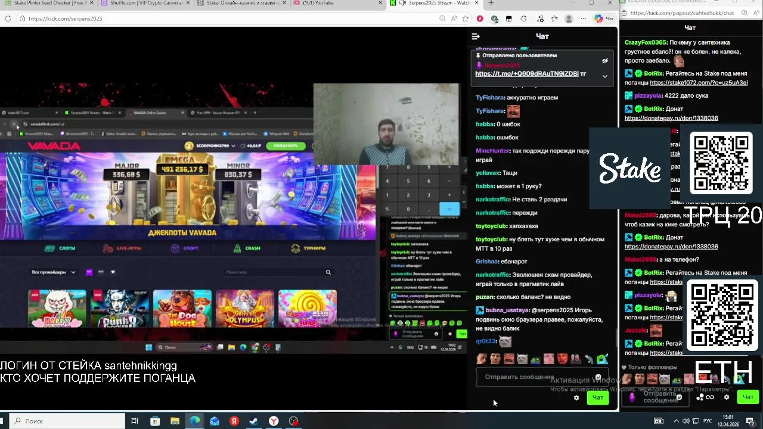This screenshot has height=429, width=763.
Task: Click the username MineHunter in chat
Action: 492,151
